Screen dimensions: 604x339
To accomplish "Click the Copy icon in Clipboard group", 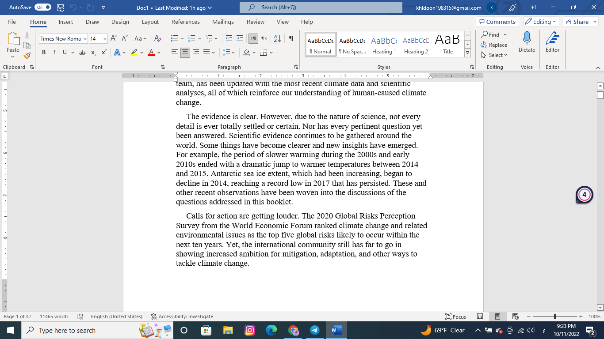I will pyautogui.click(x=27, y=45).
